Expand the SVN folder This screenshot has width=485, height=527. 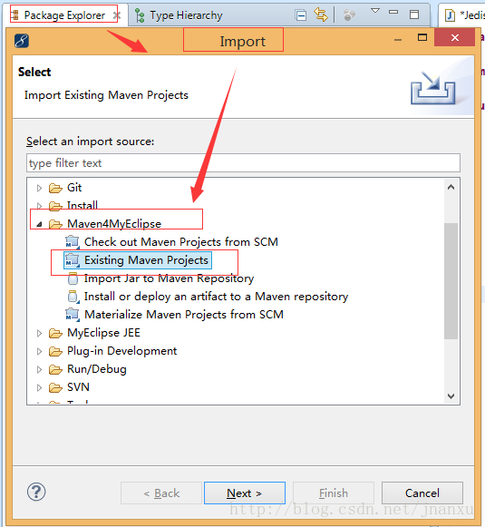39,387
